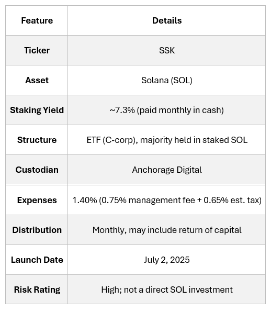Viewport: 271px width, 311px height.
Task: Select the Asset row label
Action: [37, 80]
